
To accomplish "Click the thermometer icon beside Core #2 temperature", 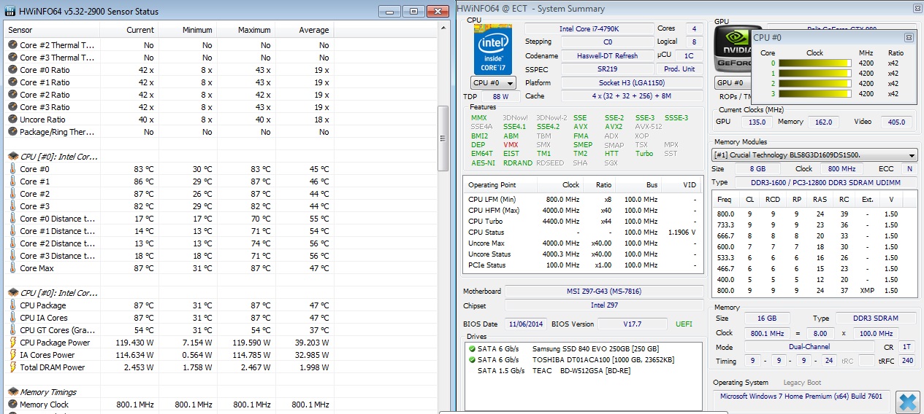I will click(12, 194).
